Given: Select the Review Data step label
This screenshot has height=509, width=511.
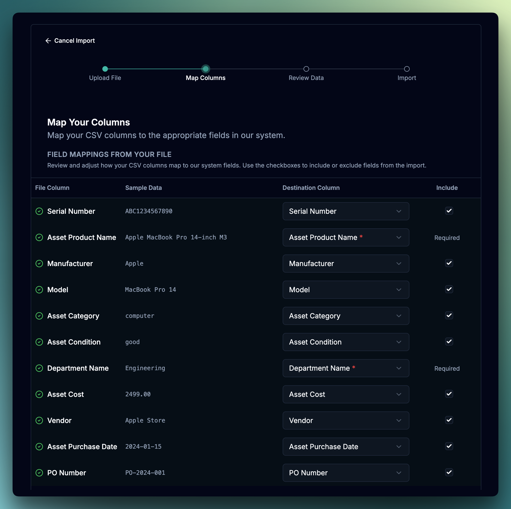Looking at the screenshot, I should point(306,78).
